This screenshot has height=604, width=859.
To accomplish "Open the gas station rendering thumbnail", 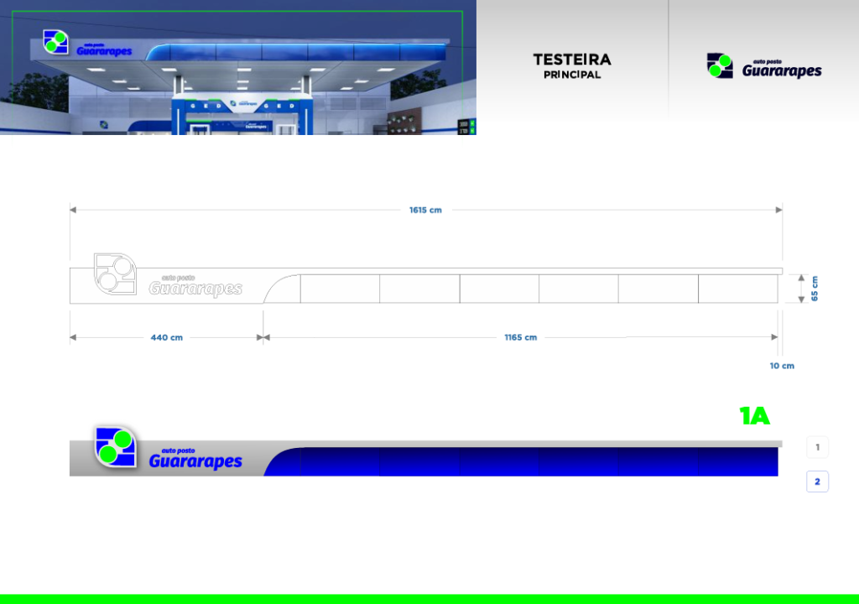I will pos(238,67).
